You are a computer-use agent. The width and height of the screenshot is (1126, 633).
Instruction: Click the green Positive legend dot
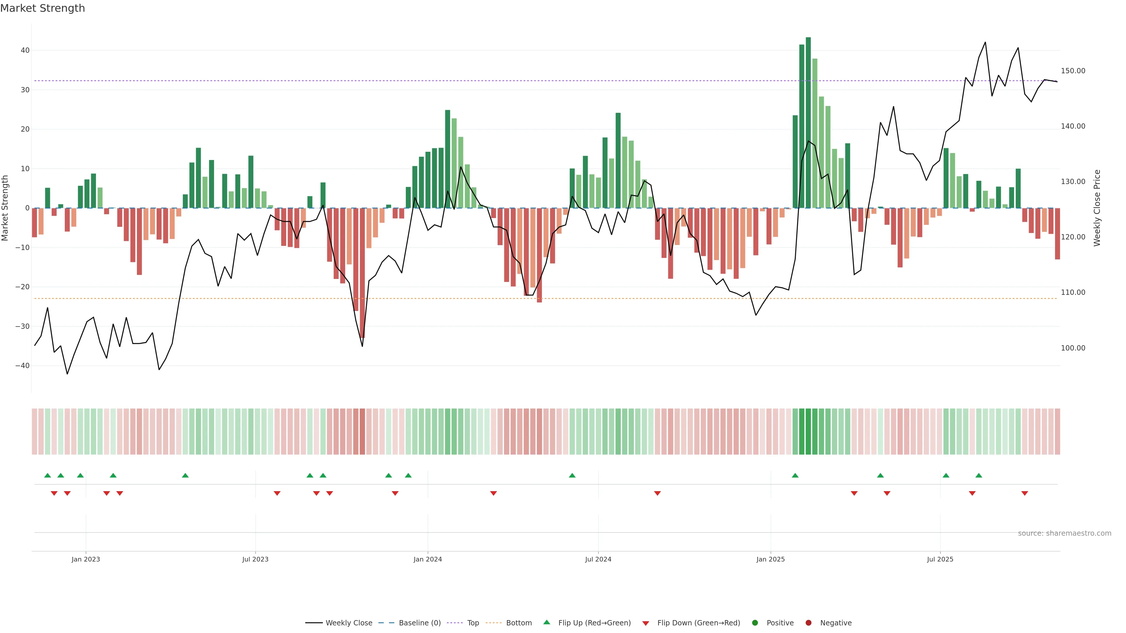pyautogui.click(x=755, y=623)
